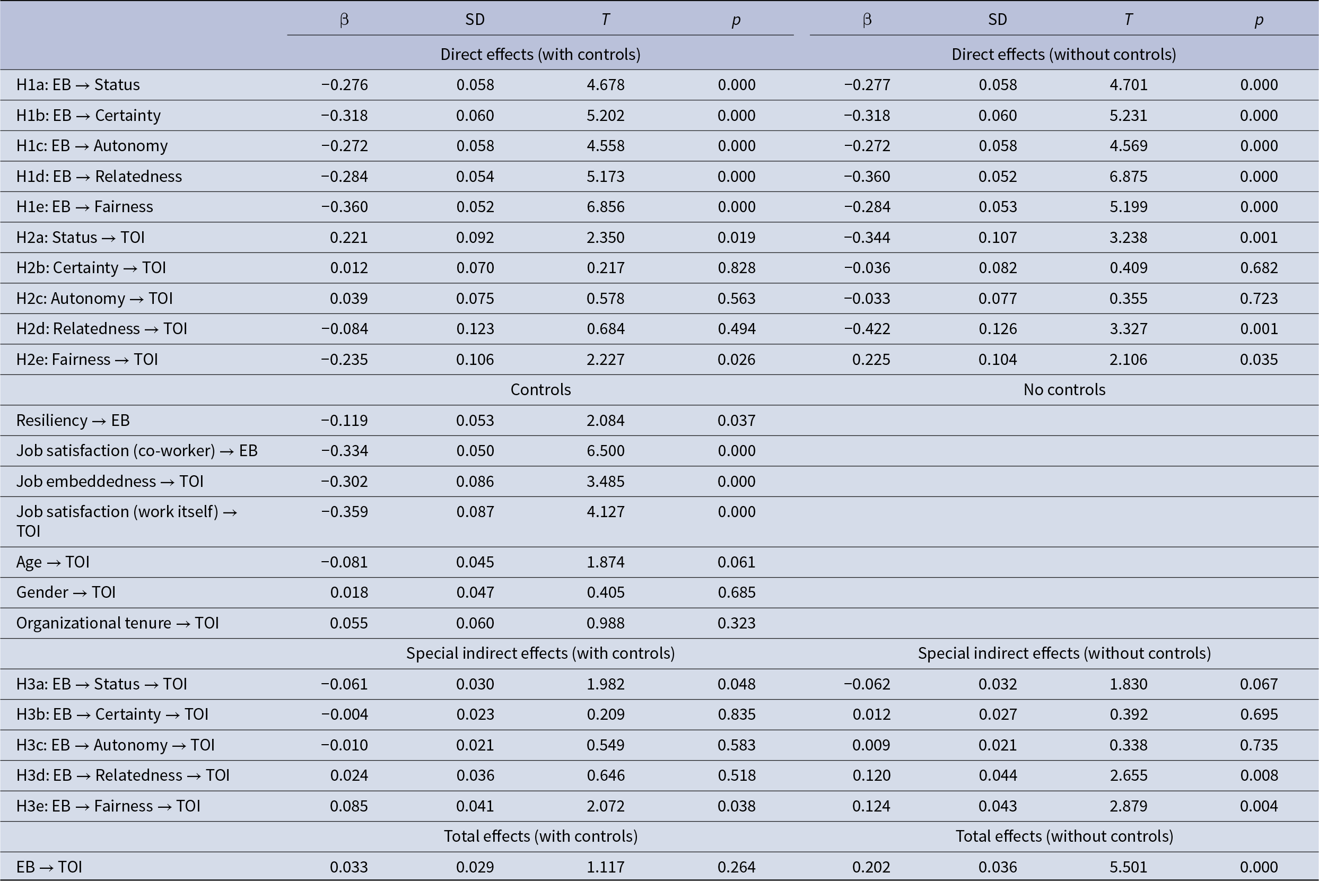1319x881 pixels.
Task: Click the H1a: EB → Status row label
Action: [78, 85]
